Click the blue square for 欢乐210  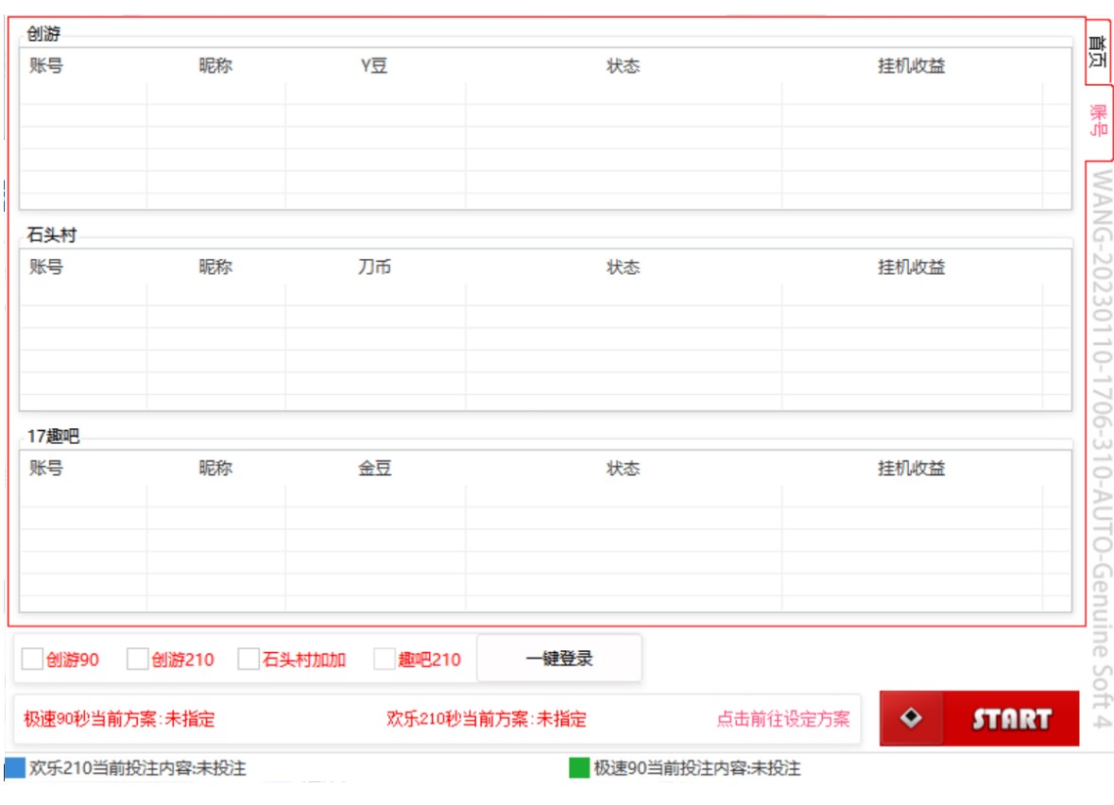pos(15,768)
